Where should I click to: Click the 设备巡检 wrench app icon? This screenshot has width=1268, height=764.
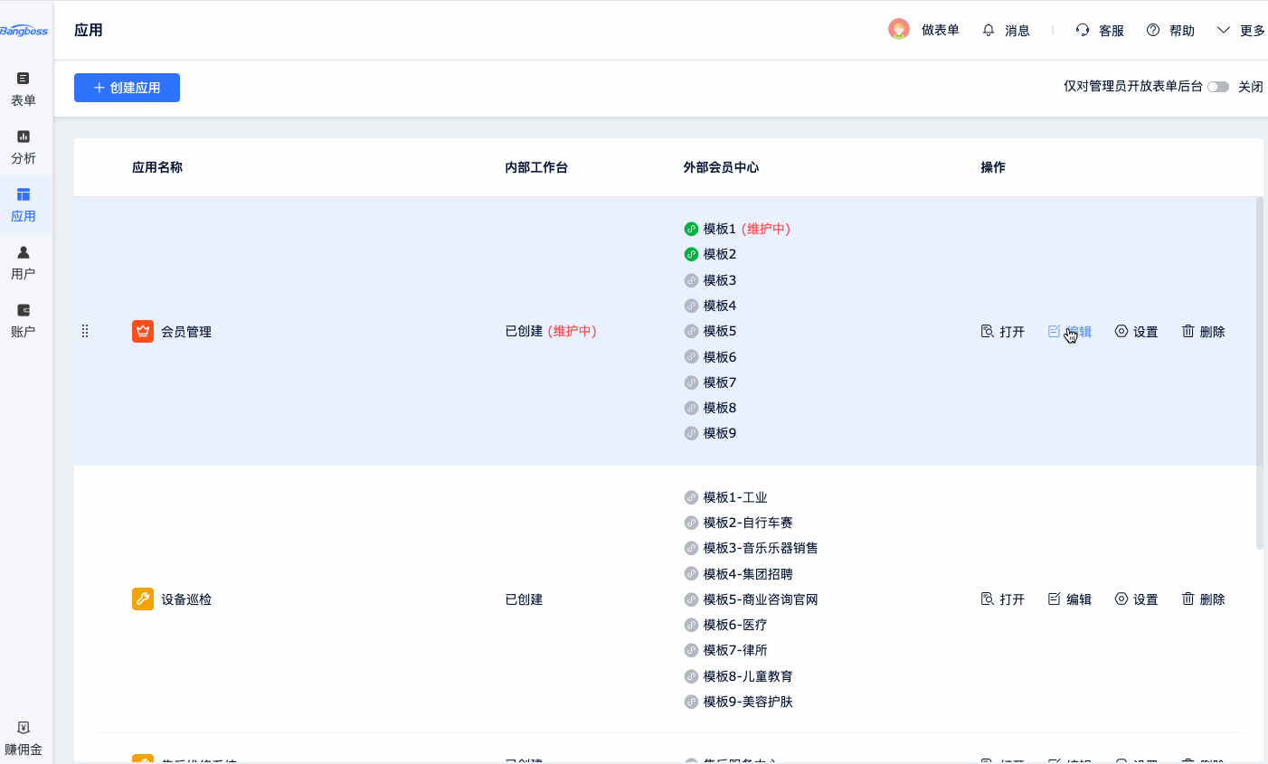pos(143,599)
